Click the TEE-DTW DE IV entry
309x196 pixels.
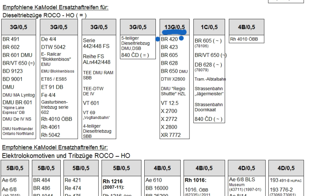(x=93, y=91)
